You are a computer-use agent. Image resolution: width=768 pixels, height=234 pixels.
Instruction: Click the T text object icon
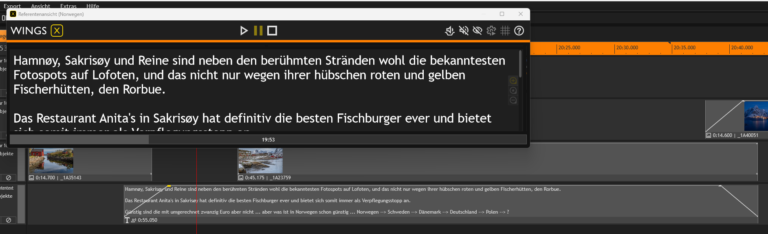[127, 220]
